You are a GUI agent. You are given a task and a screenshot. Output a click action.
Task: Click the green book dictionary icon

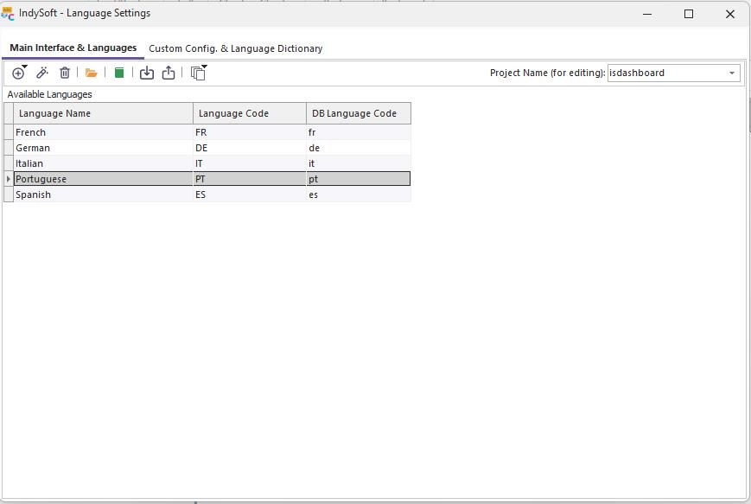pyautogui.click(x=119, y=73)
